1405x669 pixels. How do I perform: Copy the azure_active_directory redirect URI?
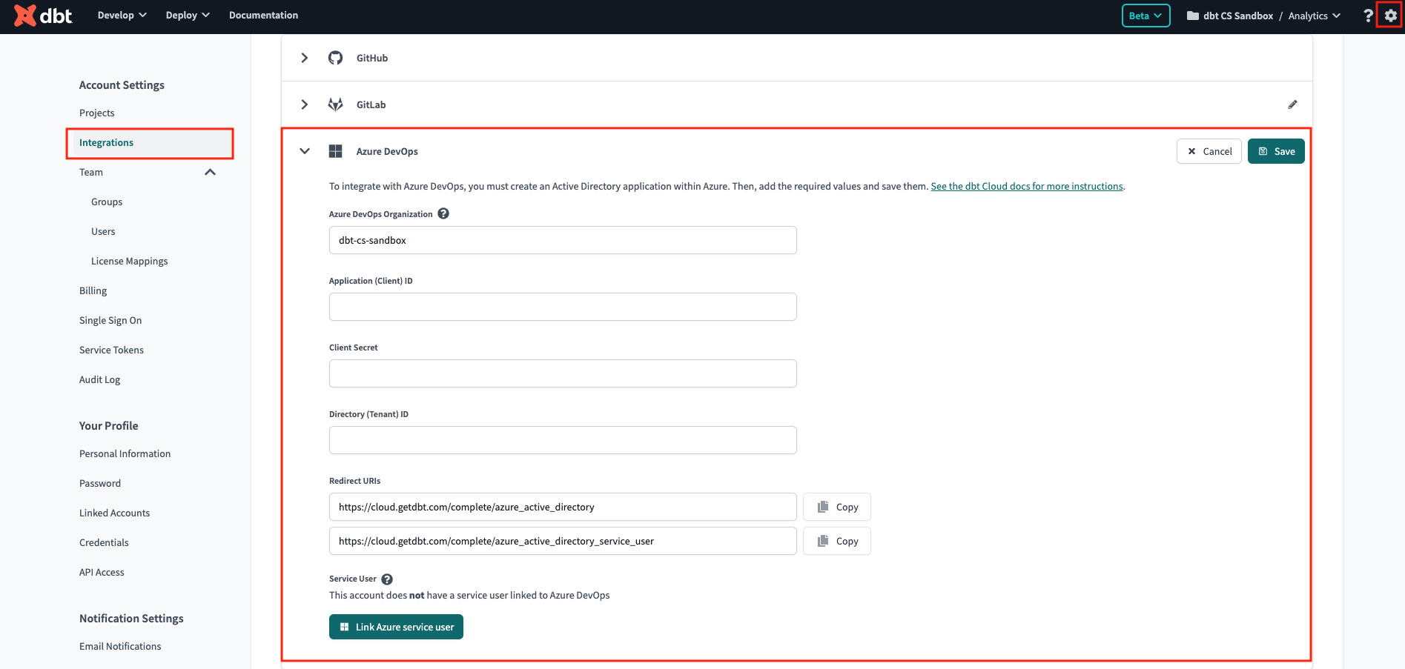pos(836,507)
